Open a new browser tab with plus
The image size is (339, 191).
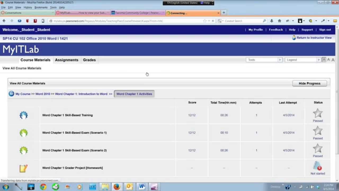pos(224,12)
